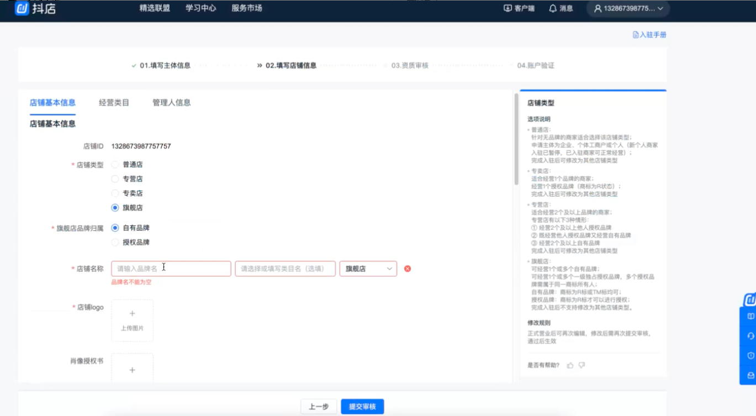Open the category name select field
Screen dimensions: 756x416
tap(285, 268)
